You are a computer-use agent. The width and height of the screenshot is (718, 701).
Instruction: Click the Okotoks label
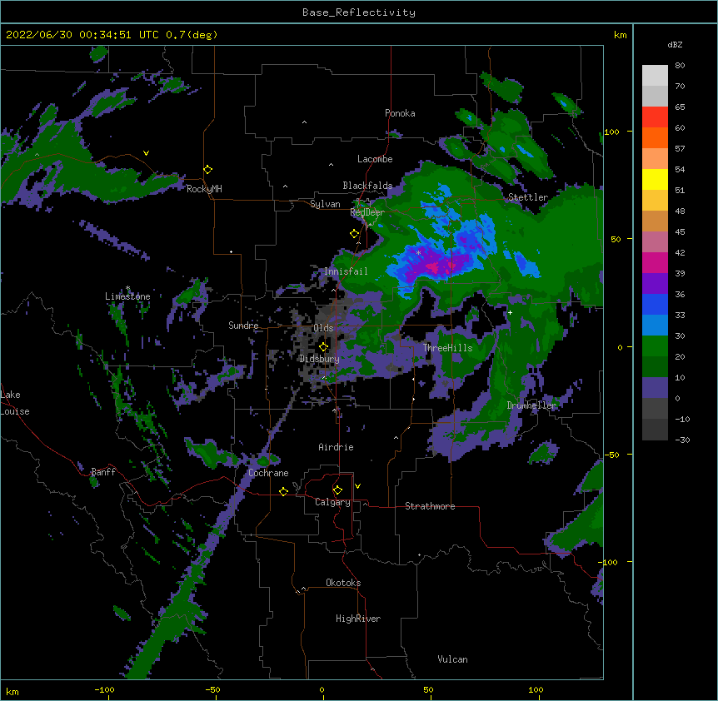pyautogui.click(x=343, y=583)
